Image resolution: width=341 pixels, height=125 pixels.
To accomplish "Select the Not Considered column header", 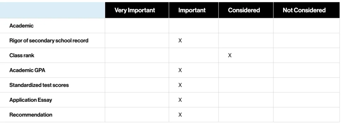I will click(304, 10).
